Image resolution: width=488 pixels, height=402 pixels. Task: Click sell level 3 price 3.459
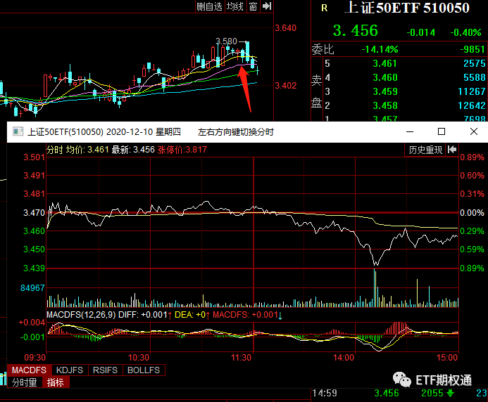tap(385, 91)
